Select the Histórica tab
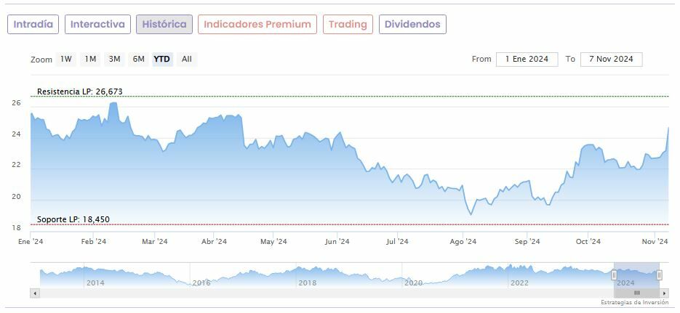The height and width of the screenshot is (313, 680). pyautogui.click(x=164, y=25)
